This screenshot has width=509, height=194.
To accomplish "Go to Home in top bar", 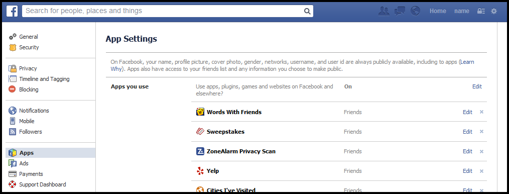I will (x=438, y=11).
